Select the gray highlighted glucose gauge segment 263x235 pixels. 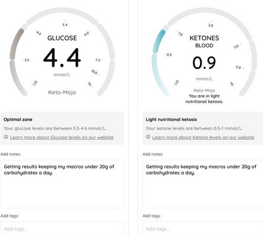[16, 44]
